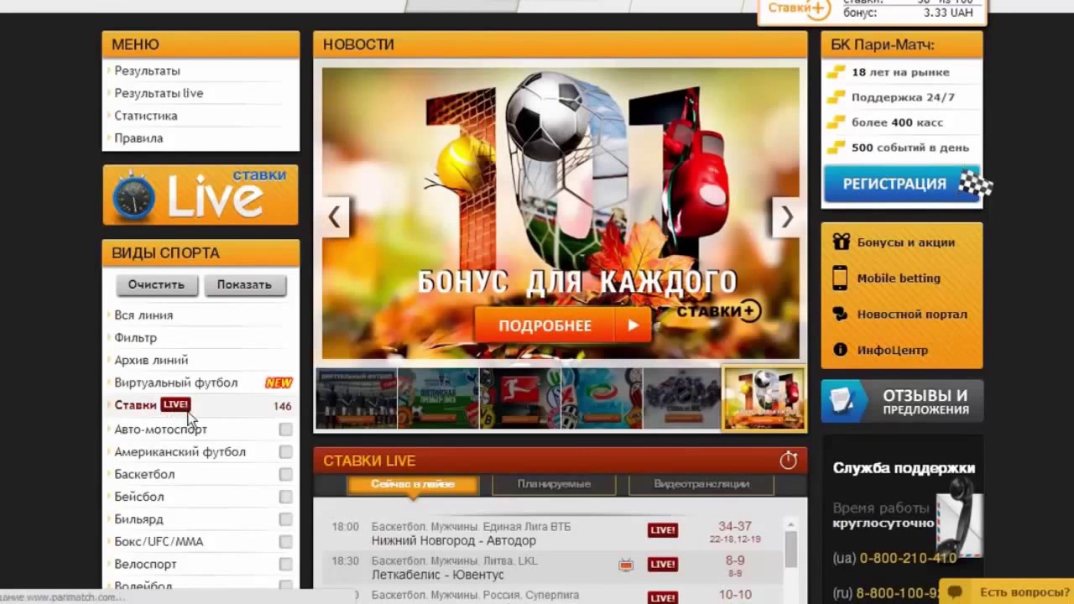
Task: Open the Фильтр link in sports list
Action: pos(135,338)
